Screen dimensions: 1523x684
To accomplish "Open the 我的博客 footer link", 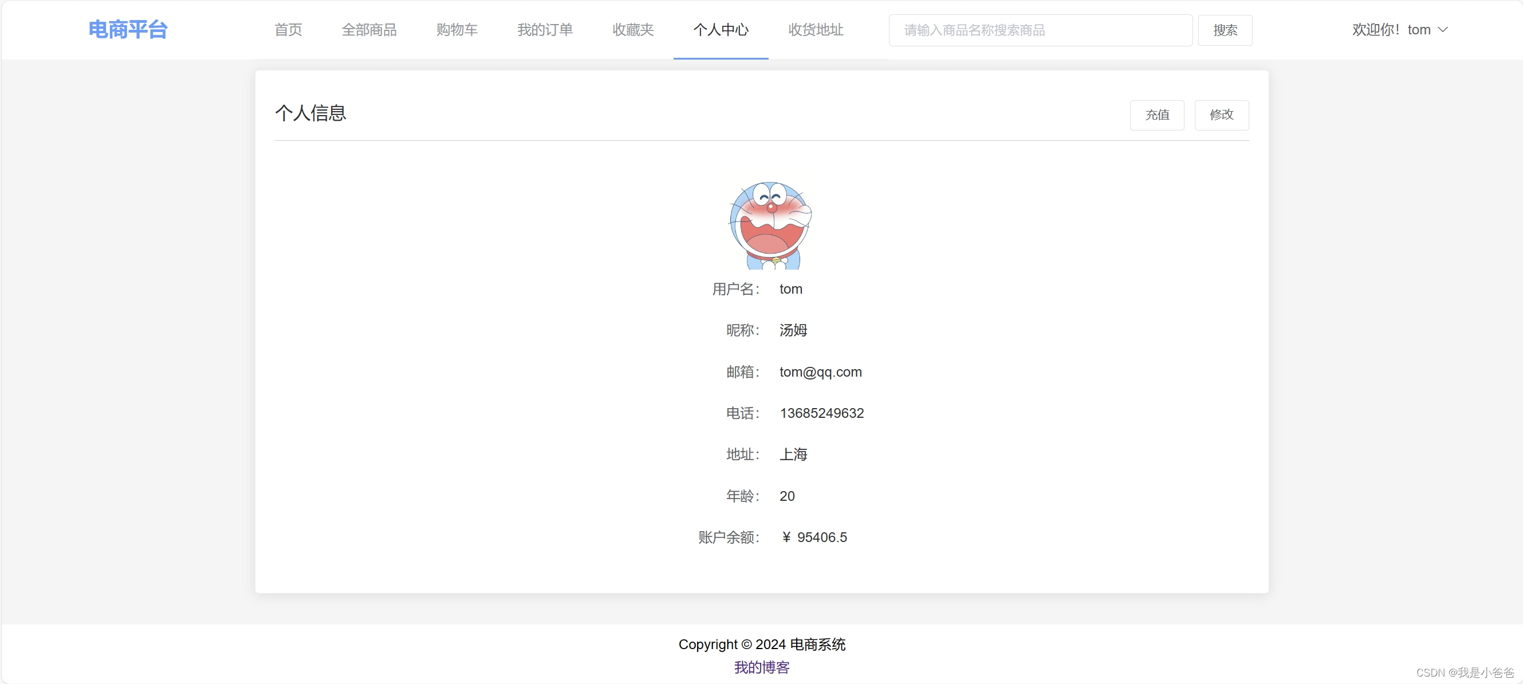I will (x=762, y=667).
